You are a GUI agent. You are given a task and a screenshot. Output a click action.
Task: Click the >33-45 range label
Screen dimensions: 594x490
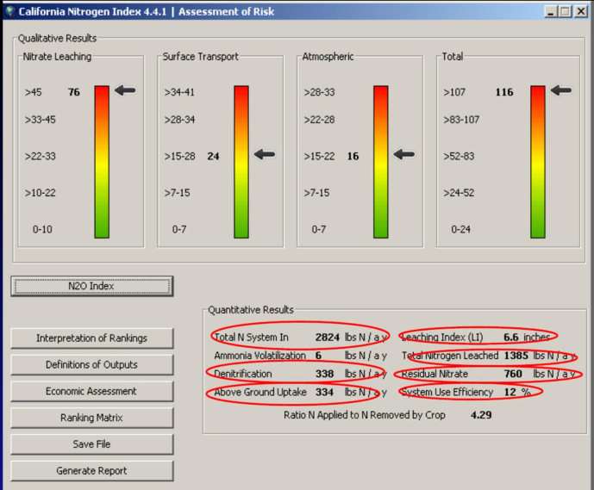[x=41, y=120]
